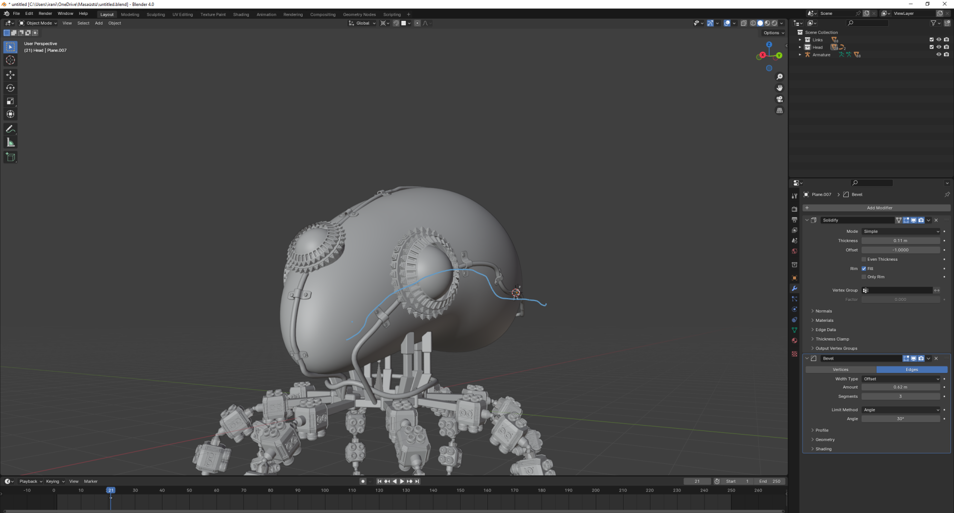Open the viewport Add menu
Image resolution: width=954 pixels, height=513 pixels.
point(99,23)
